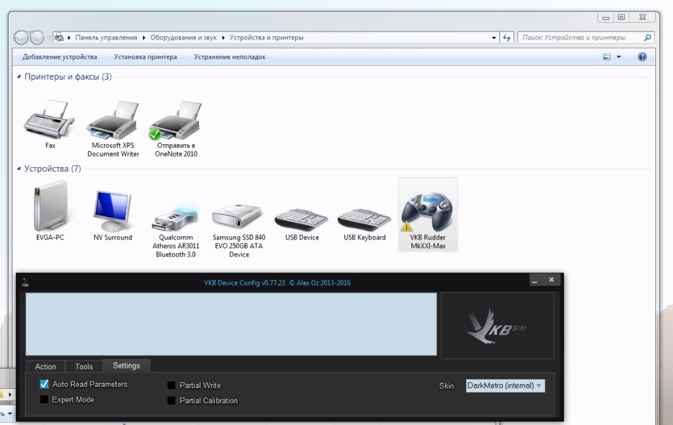Viewport: 673px width, 425px height.
Task: Click Добавление устройства toolbar button
Action: (x=60, y=57)
